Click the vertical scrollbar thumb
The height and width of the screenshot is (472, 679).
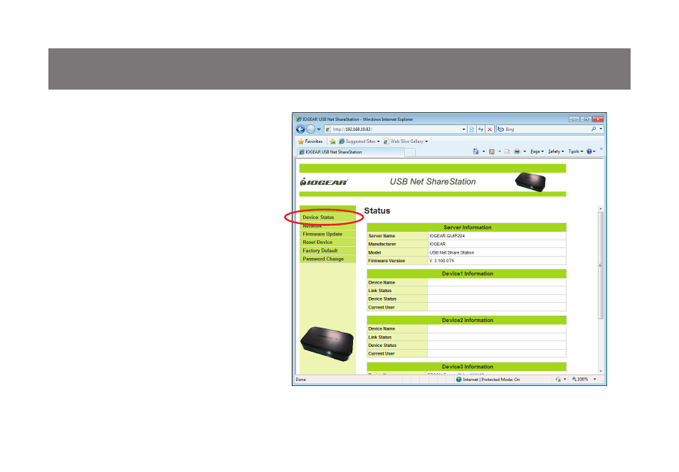click(x=601, y=266)
